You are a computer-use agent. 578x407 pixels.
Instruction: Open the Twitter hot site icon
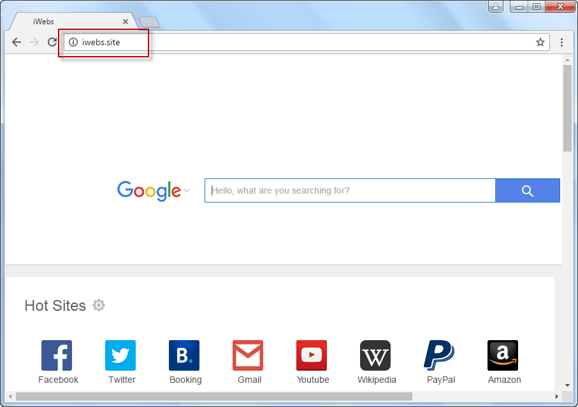click(120, 355)
